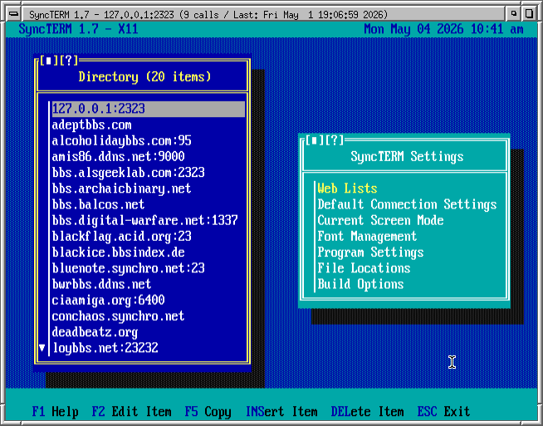Click the SyncTERM Settings title
The width and height of the screenshot is (543, 426).
407,157
